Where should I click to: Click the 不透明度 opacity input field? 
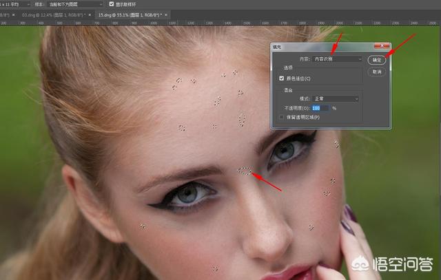pyautogui.click(x=320, y=108)
